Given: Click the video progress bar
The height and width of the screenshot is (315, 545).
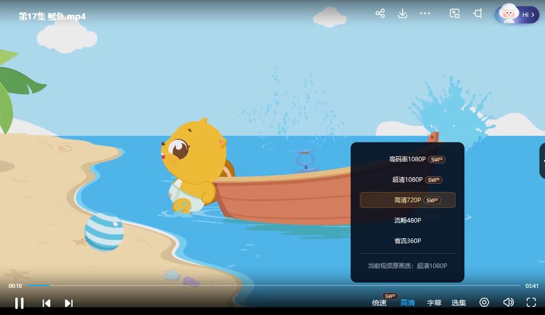Looking at the screenshot, I should [x=274, y=285].
